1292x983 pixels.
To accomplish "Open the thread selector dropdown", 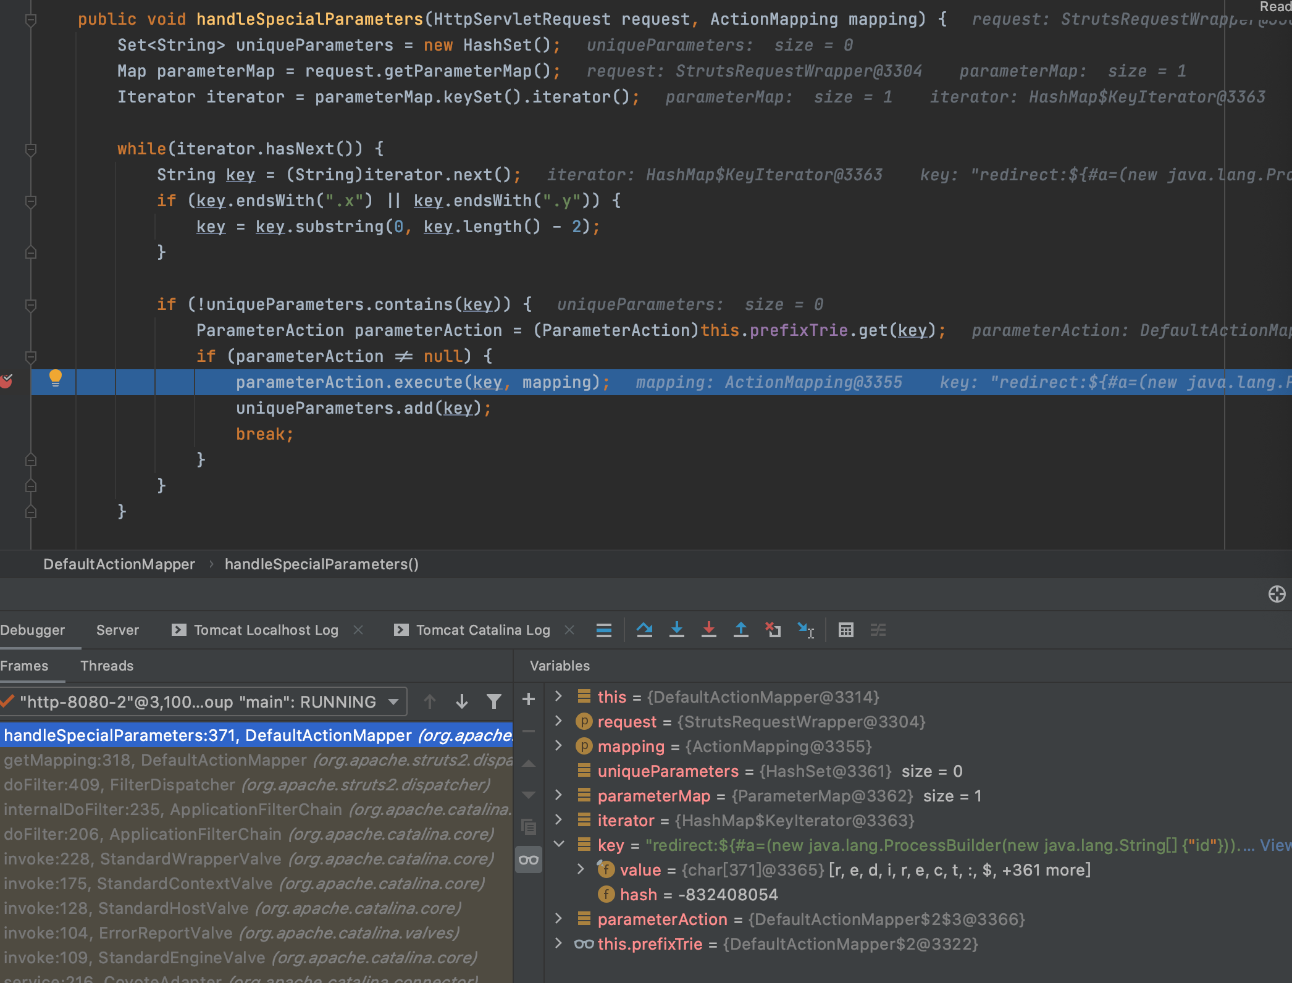I will click(x=204, y=701).
